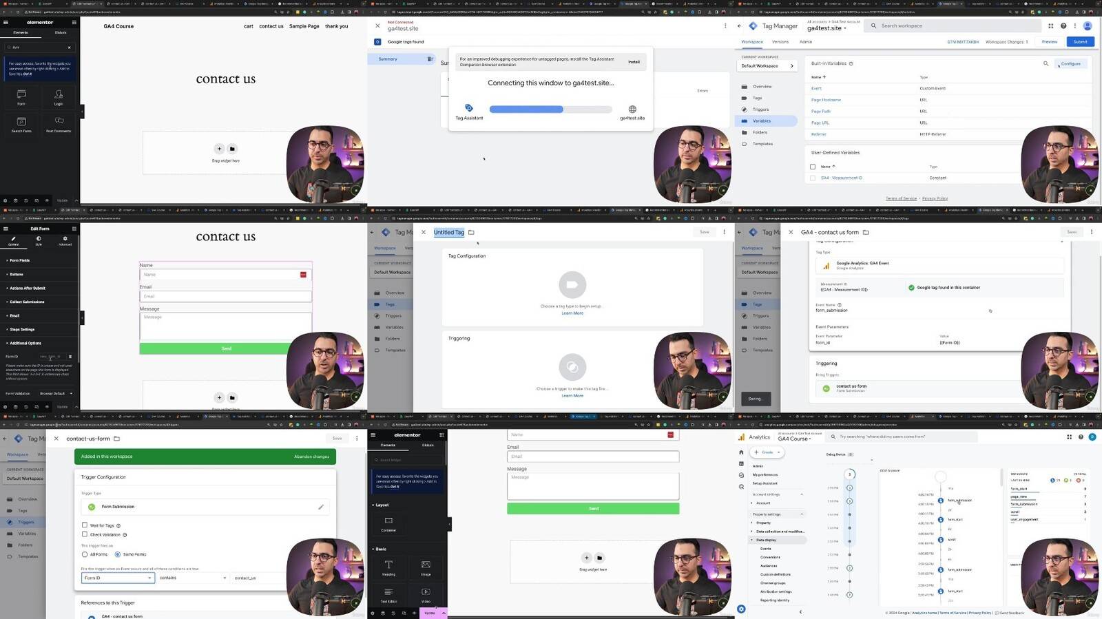Click the search icon beside Configure
This screenshot has height=619, width=1102.
coord(1046,64)
